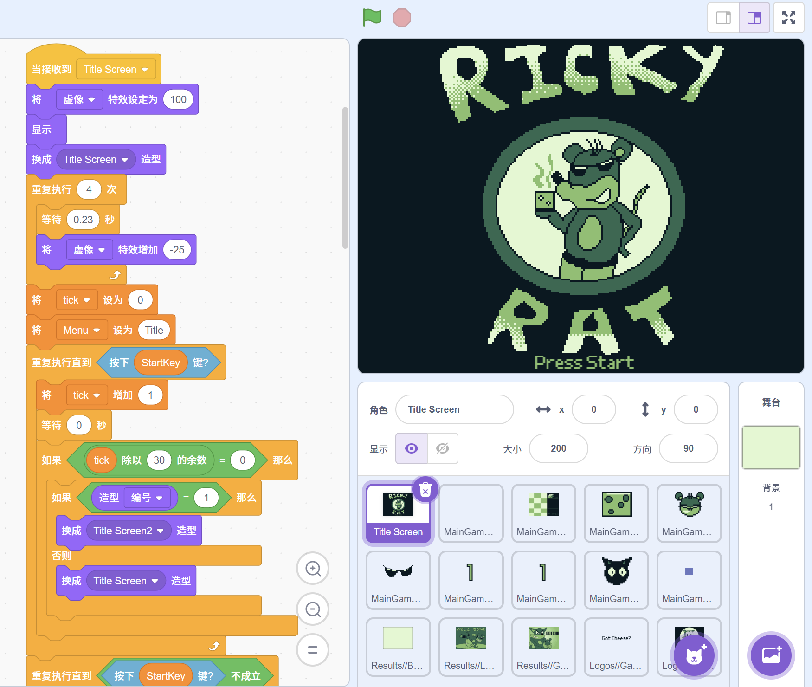This screenshot has width=812, height=687.
Task: Zoom out of the code workspace
Action: pos(313,609)
